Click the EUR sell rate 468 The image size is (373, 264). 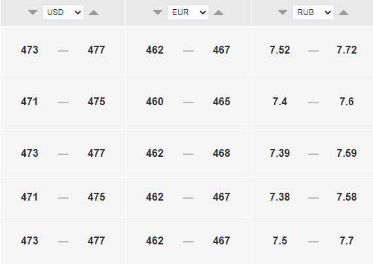click(221, 154)
